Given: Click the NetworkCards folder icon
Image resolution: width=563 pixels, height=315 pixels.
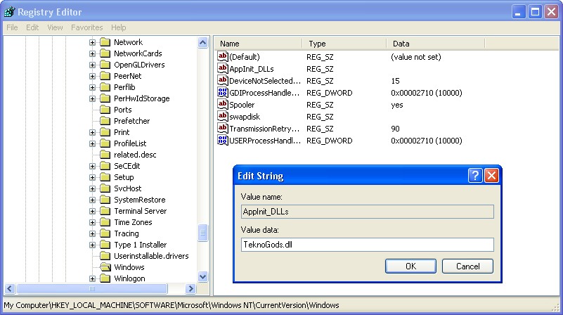Looking at the screenshot, I should (x=105, y=53).
